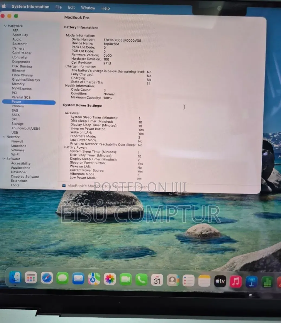Image resolution: width=281 pixels, height=323 pixels.
Task: Open the Edit menu
Action: point(71,7)
